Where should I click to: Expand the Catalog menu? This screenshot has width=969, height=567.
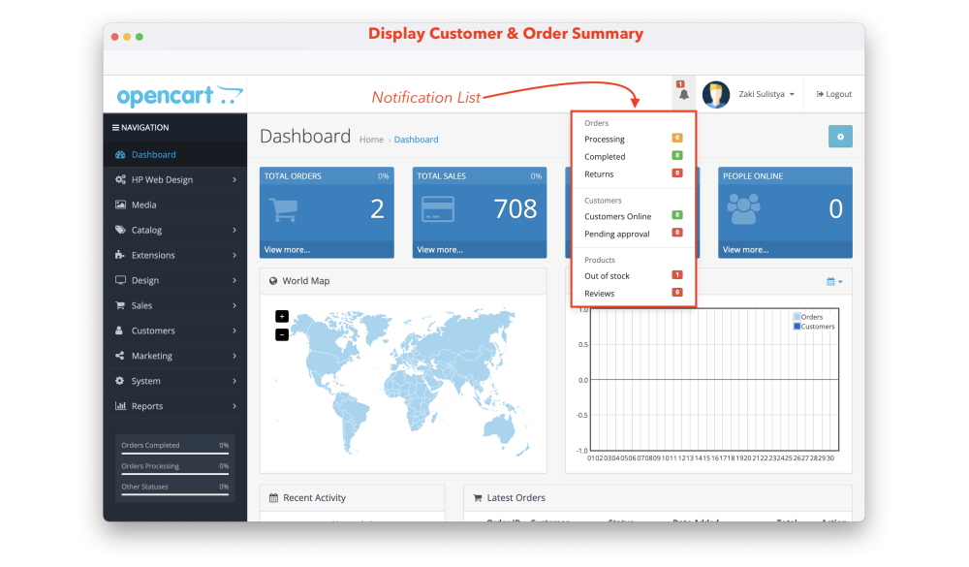coord(174,231)
